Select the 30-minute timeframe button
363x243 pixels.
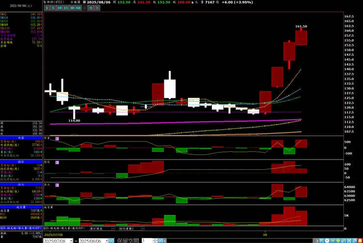click(72, 8)
